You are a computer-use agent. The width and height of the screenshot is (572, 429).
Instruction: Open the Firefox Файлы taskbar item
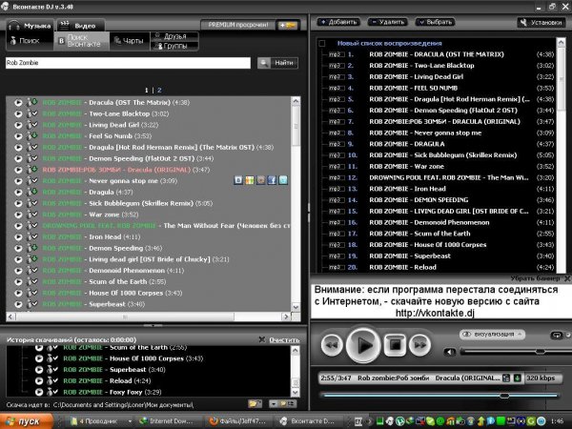pyautogui.click(x=237, y=421)
